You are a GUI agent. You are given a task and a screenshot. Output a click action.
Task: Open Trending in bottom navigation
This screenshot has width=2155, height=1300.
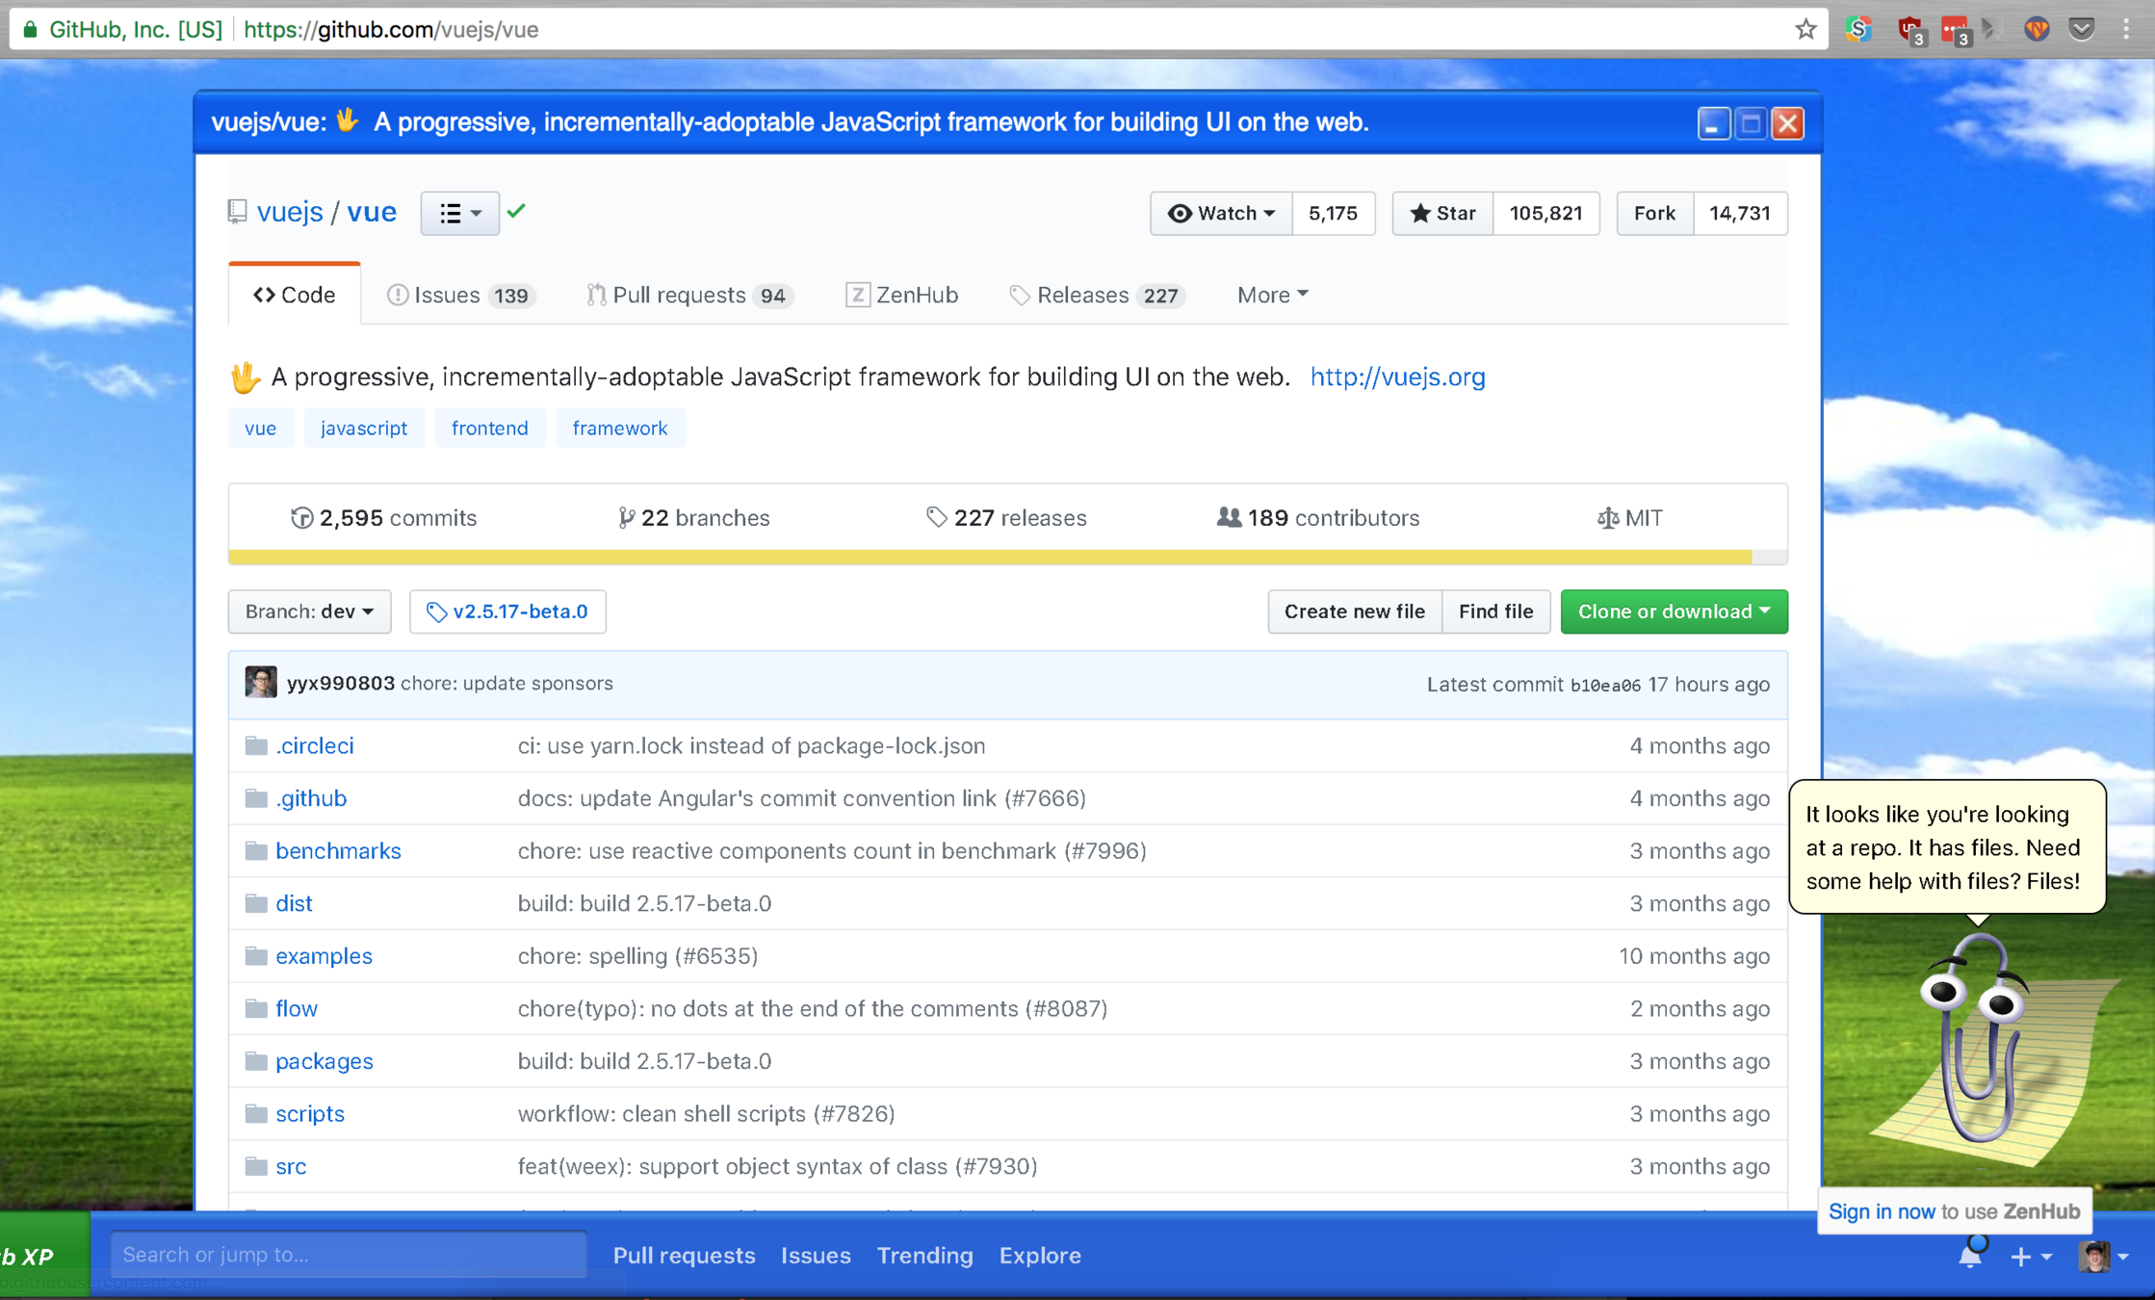coord(924,1256)
